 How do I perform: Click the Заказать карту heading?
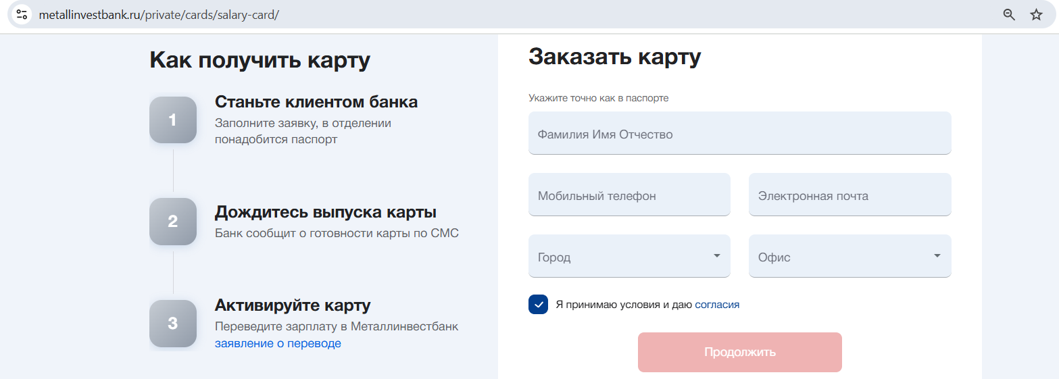(614, 57)
